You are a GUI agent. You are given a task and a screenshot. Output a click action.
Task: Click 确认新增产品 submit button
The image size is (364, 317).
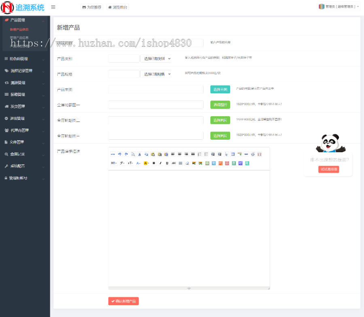coord(123,301)
